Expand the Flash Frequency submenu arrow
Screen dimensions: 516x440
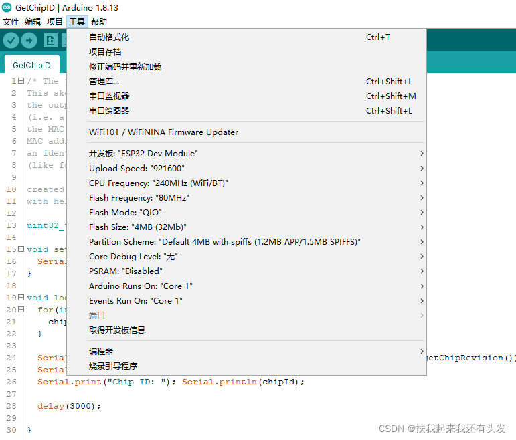tap(422, 198)
